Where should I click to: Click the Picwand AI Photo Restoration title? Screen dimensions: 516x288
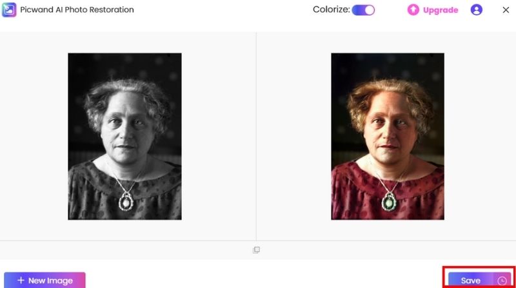click(x=77, y=10)
